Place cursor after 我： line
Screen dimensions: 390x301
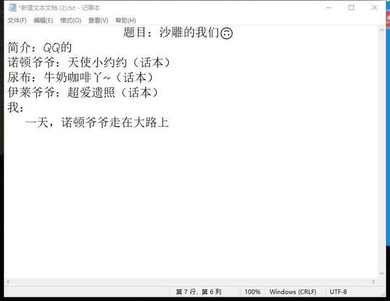tap(26, 108)
